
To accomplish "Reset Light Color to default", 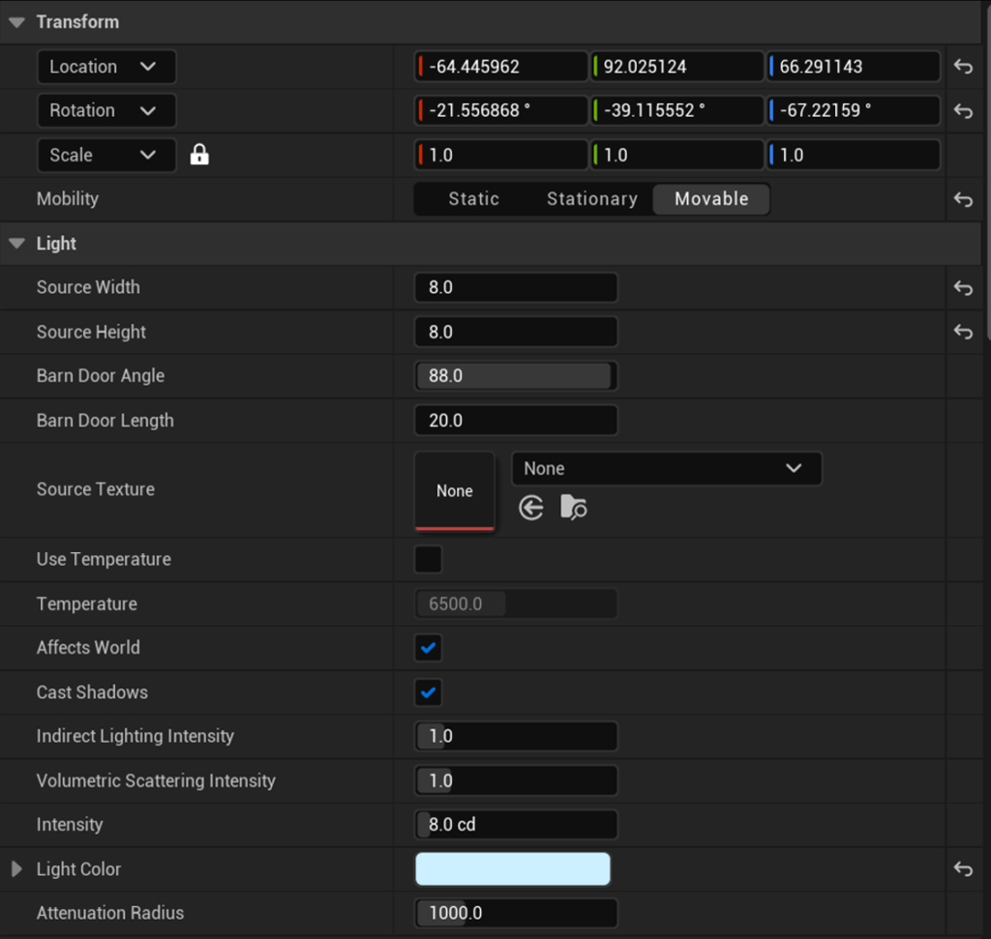I will tap(963, 869).
